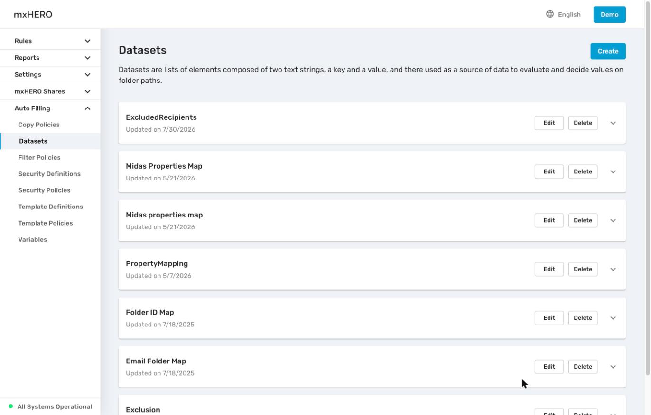Delete the PropertyMapping dataset
The height and width of the screenshot is (415, 651).
(x=583, y=269)
